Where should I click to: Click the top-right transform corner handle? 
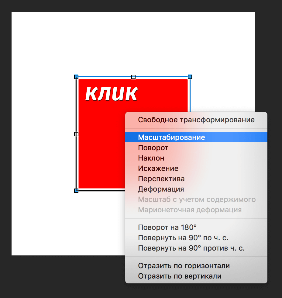[190, 77]
